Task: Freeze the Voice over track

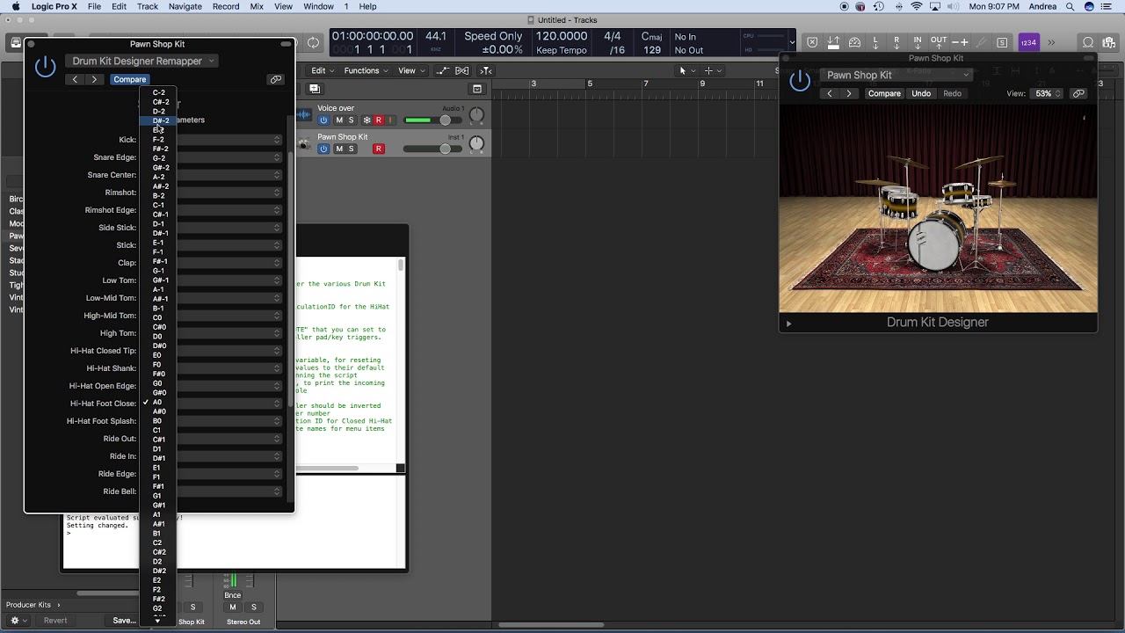Action: [367, 120]
